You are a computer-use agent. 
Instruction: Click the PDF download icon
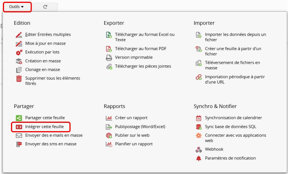(109, 49)
